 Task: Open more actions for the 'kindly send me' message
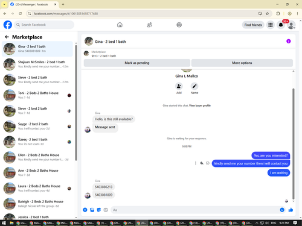tap(195, 163)
